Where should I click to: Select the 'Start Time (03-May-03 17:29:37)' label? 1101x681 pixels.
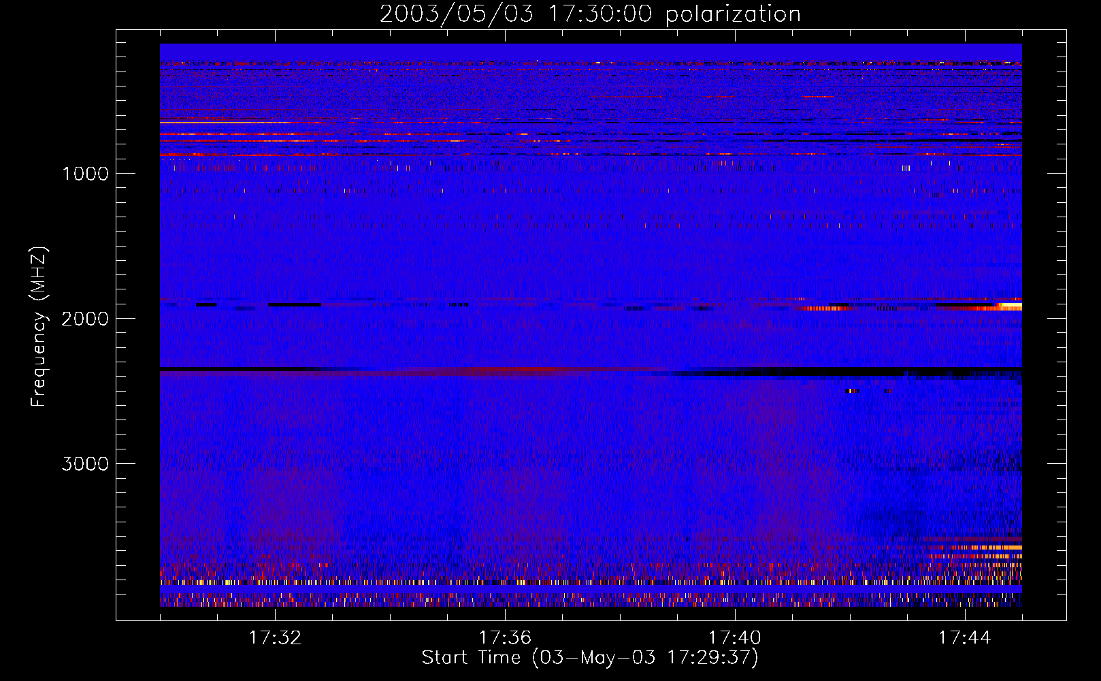[x=590, y=658]
